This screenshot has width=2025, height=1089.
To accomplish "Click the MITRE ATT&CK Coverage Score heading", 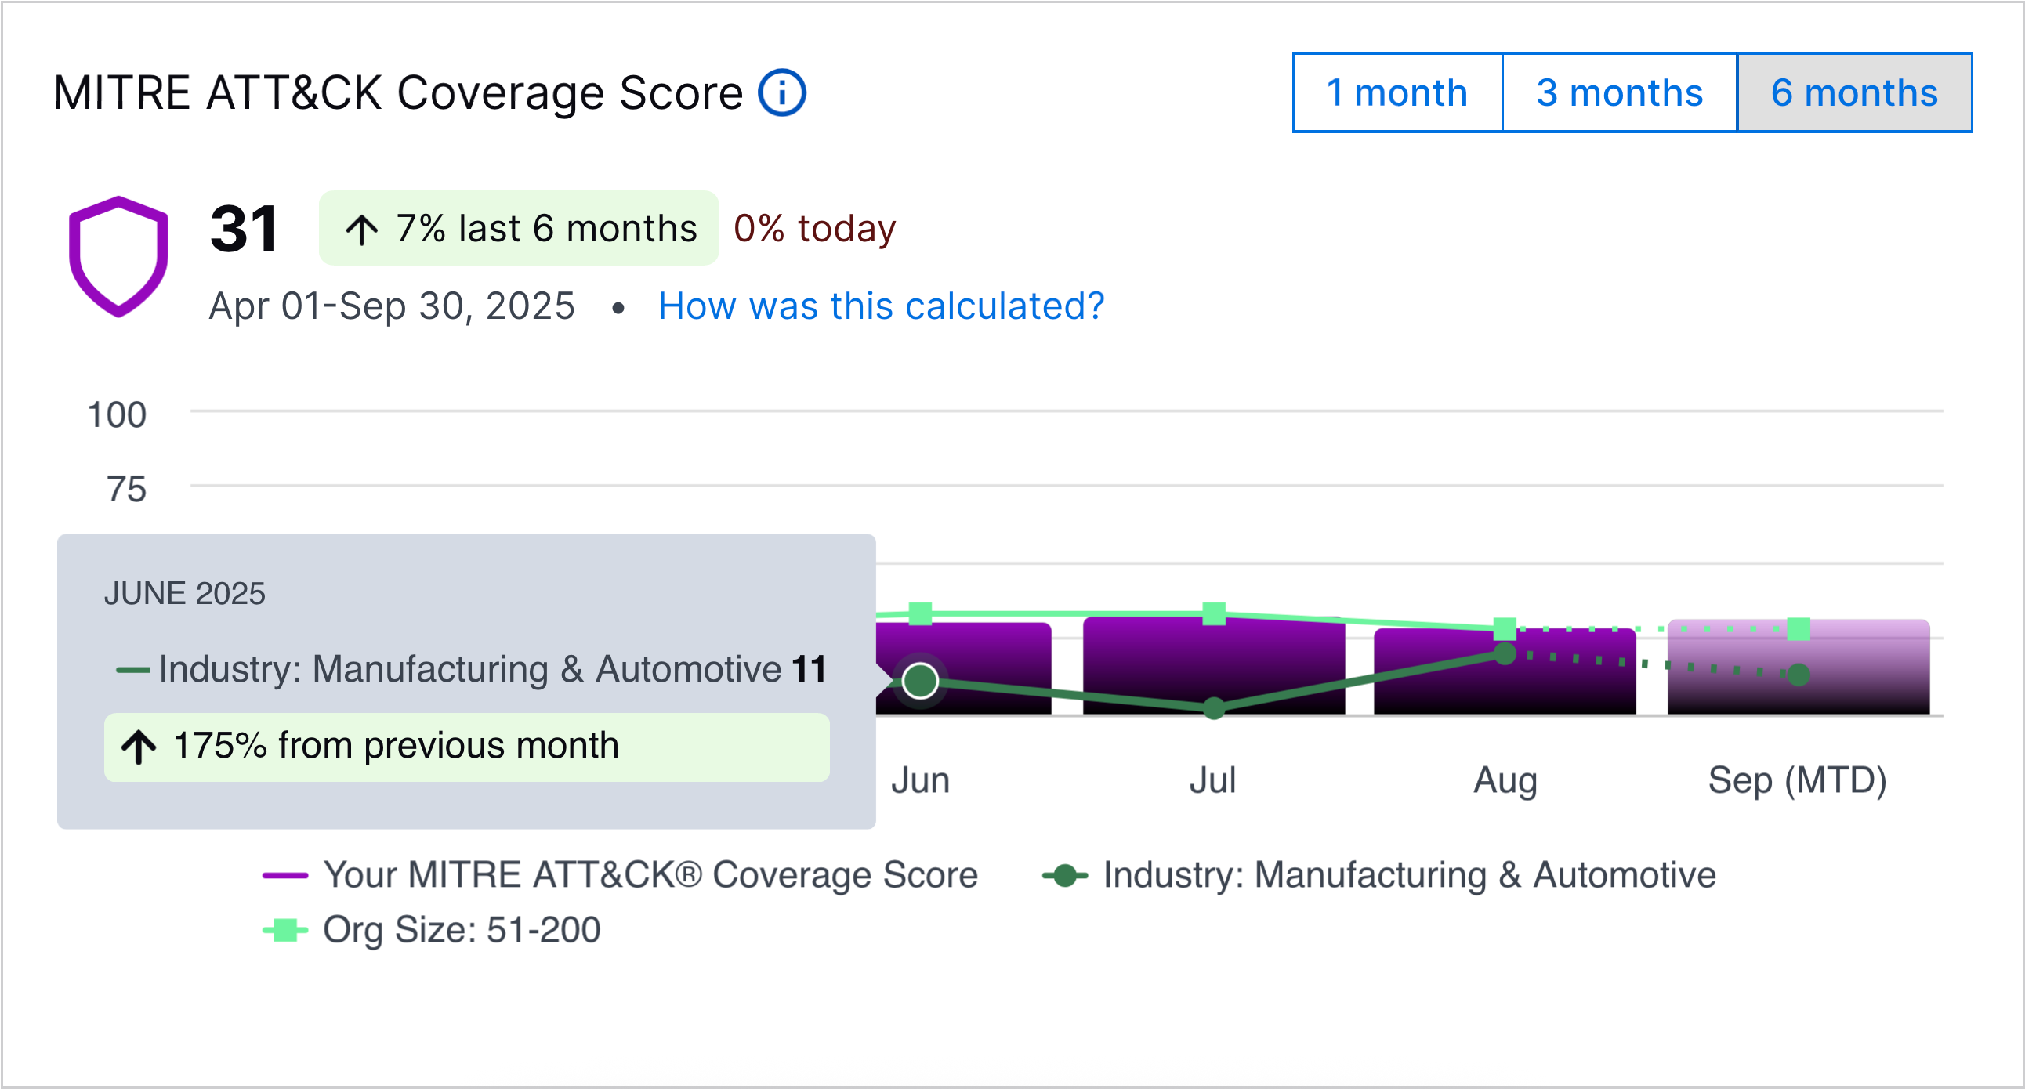I will pyautogui.click(x=398, y=92).
